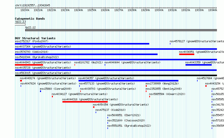Viewport: 224px width, 138px height.
Task: Select small blue marker under esv25860 (Conrad2009)
Action: 41,91
